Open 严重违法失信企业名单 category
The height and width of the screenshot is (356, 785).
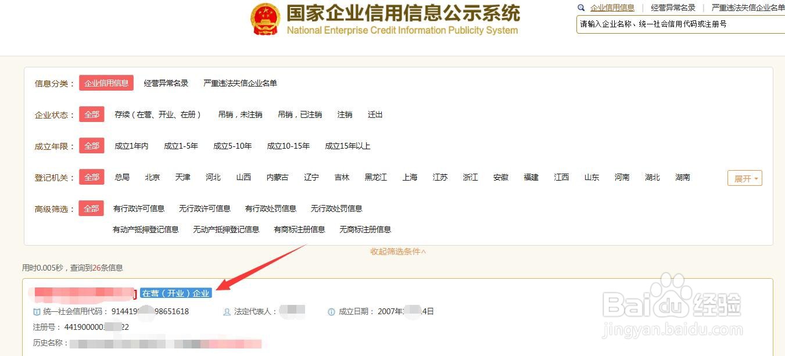[x=240, y=83]
